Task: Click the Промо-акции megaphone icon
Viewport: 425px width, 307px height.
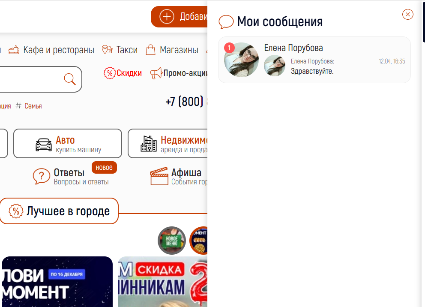Action: [x=156, y=73]
